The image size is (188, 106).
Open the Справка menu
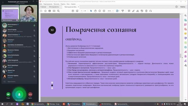click(73, 4)
